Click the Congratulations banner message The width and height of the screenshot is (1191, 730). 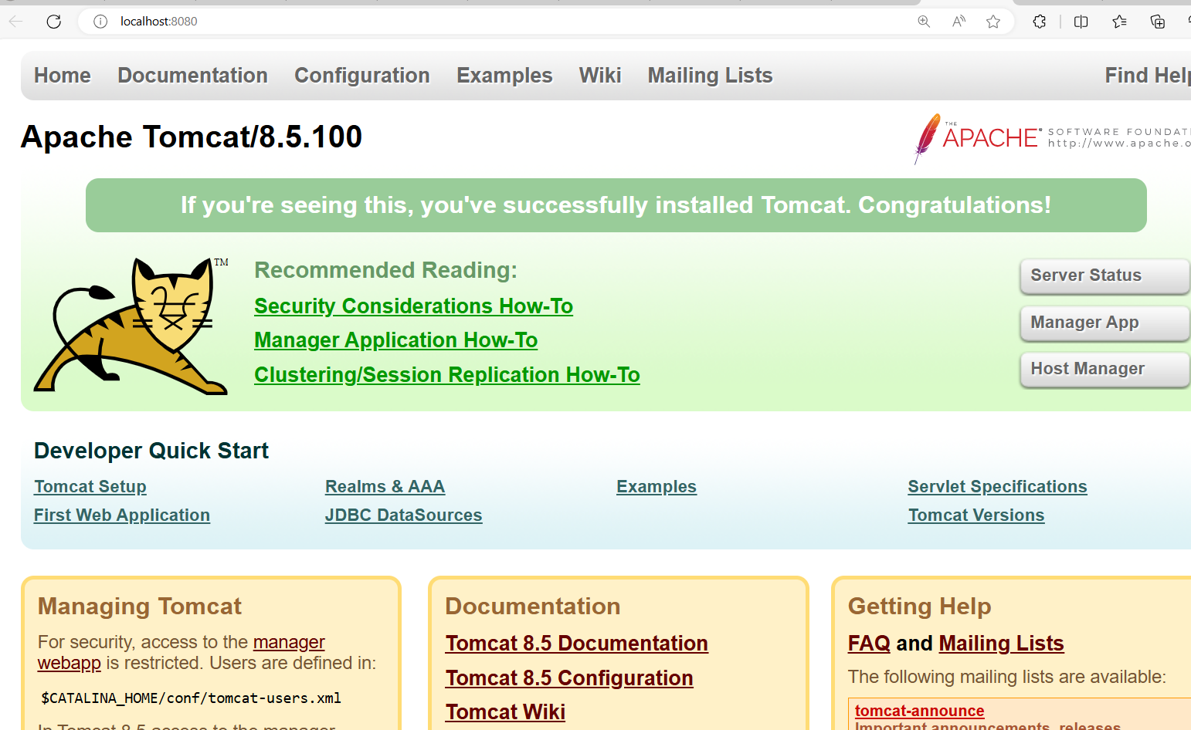tap(616, 205)
